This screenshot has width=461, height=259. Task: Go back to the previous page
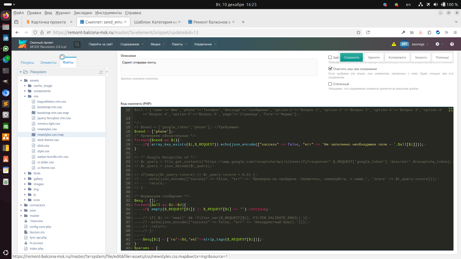point(17,33)
